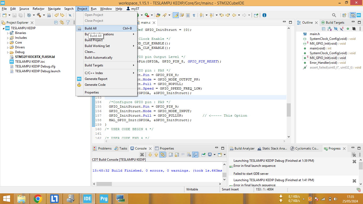
Task: Choose Clean... in Project menu
Action: pos(106,52)
